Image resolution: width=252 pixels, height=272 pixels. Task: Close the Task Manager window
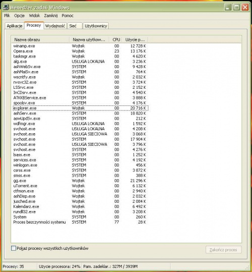pos(245,7)
